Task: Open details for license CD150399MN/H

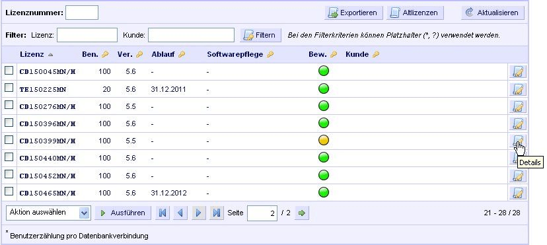Action: (x=518, y=141)
